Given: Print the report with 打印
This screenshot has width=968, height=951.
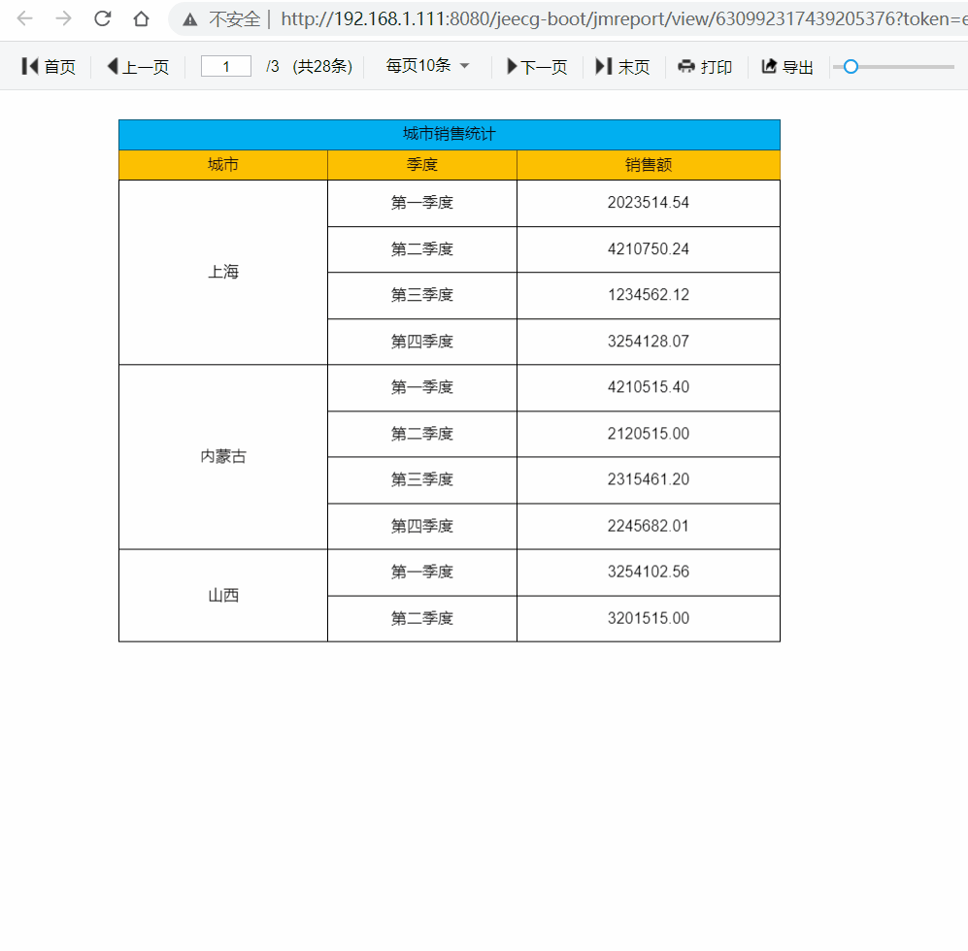Looking at the screenshot, I should tap(705, 67).
